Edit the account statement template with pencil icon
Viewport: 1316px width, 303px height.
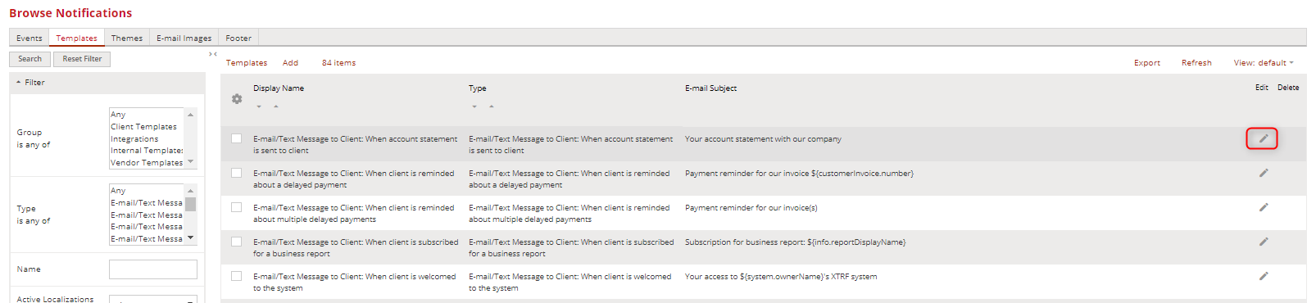[x=1263, y=138]
